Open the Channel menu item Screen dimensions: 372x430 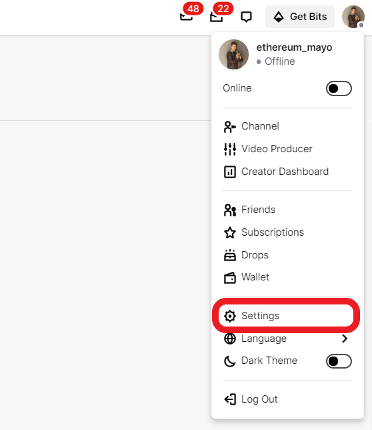click(287, 126)
